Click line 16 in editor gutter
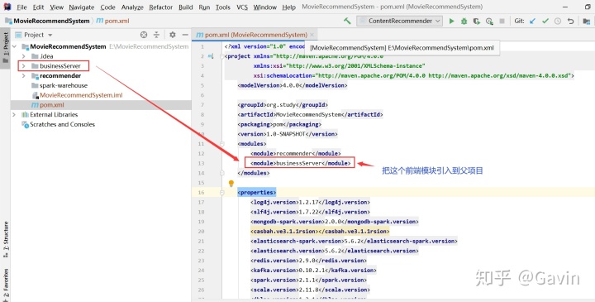This screenshot has width=595, height=302. tap(200, 192)
